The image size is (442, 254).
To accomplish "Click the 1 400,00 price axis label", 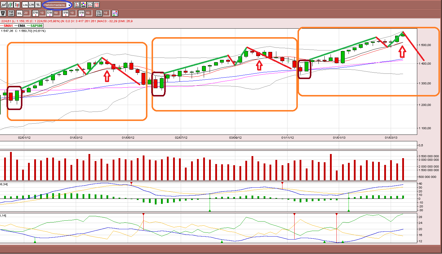I will [425, 63].
